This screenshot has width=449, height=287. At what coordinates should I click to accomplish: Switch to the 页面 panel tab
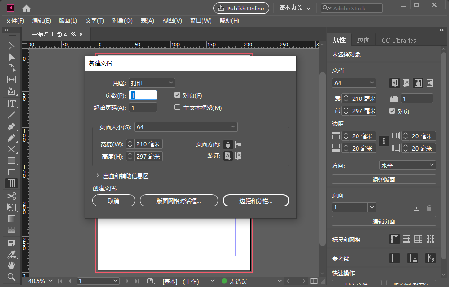[x=363, y=40]
